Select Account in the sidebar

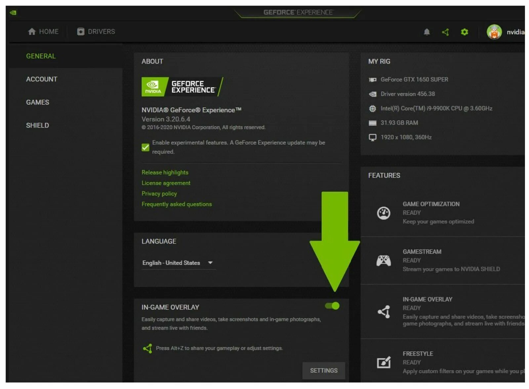66,79
